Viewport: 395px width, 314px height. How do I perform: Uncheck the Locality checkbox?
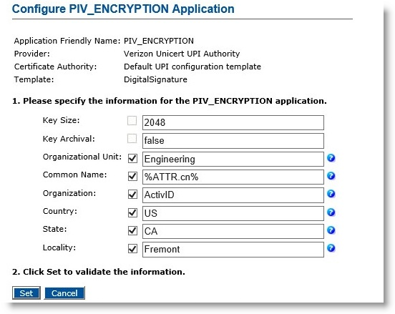click(x=132, y=249)
